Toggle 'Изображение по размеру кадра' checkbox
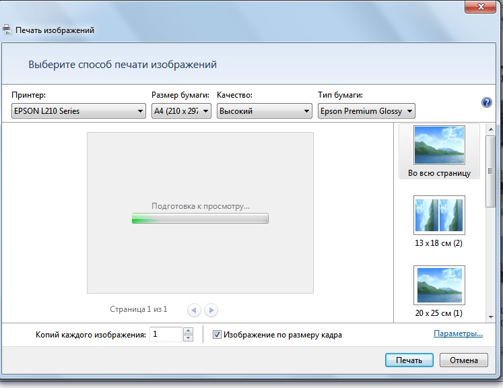This screenshot has width=503, height=388. (x=217, y=335)
